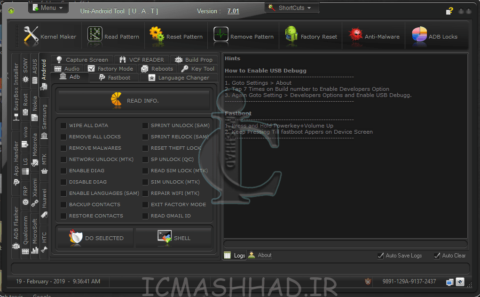The image size is (480, 297).
Task: Open the Kernel Maker tool
Action: click(x=50, y=36)
